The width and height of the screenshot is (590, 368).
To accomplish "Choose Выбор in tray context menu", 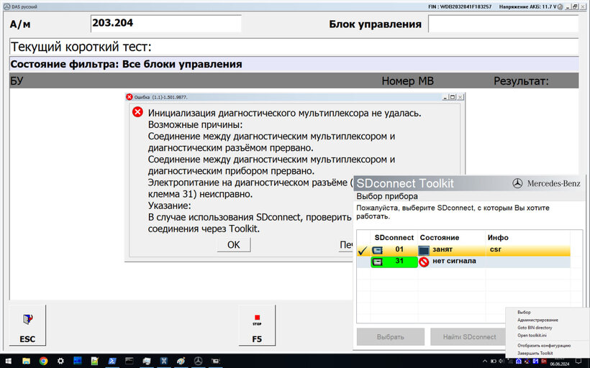I will 524,313.
